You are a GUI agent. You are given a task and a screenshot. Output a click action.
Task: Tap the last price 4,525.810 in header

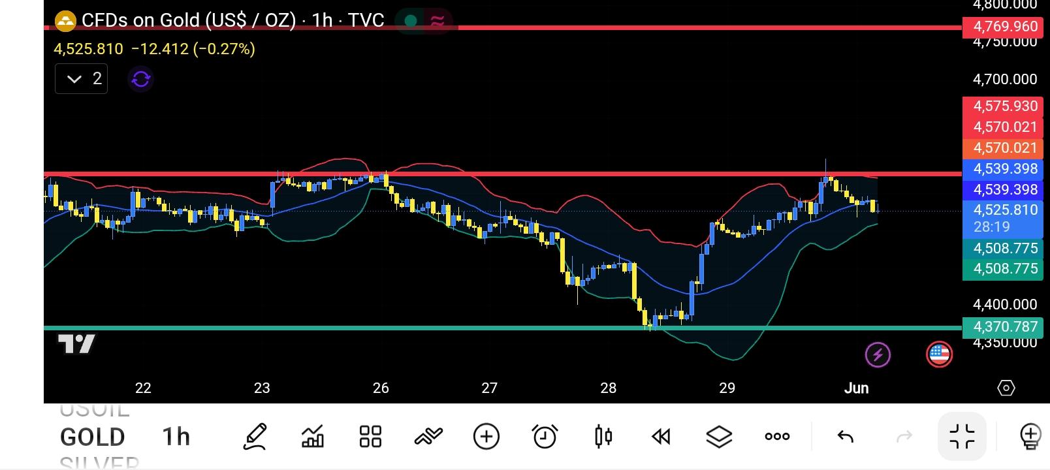tap(88, 49)
